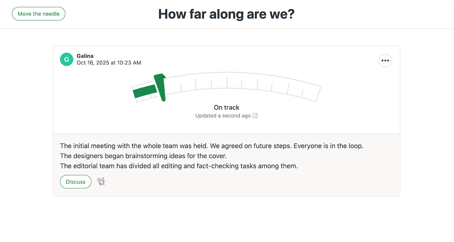The image size is (454, 242).
Task: Click the 'On track' status label
Action: (226, 107)
